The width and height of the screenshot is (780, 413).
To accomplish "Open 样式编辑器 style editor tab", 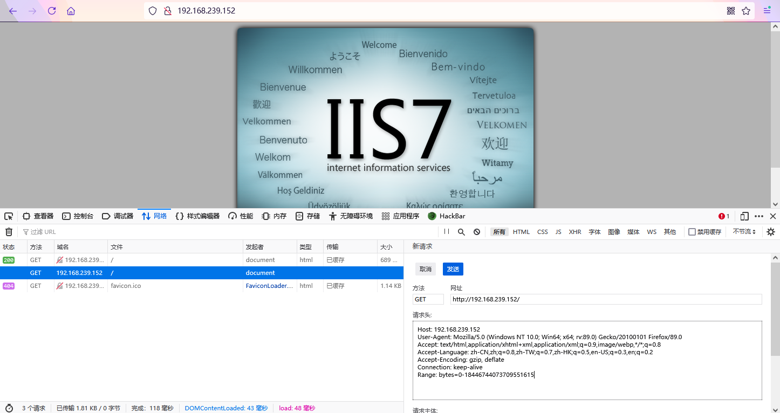I will (x=198, y=216).
